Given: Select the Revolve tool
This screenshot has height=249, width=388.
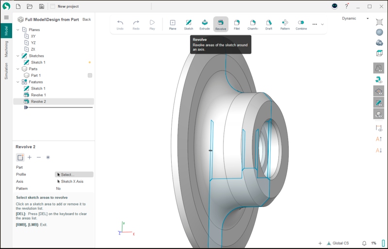Looking at the screenshot, I should 221,25.
